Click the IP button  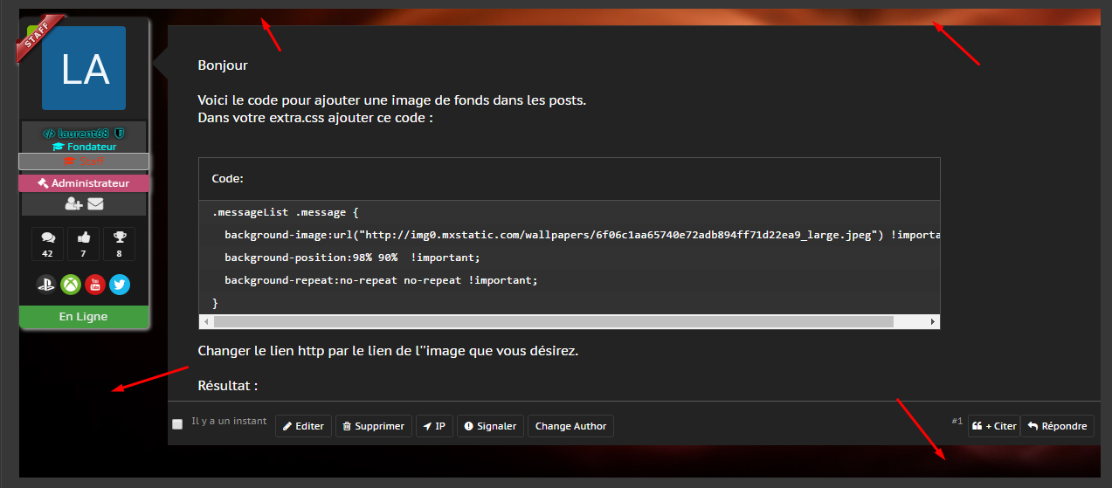[x=434, y=426]
